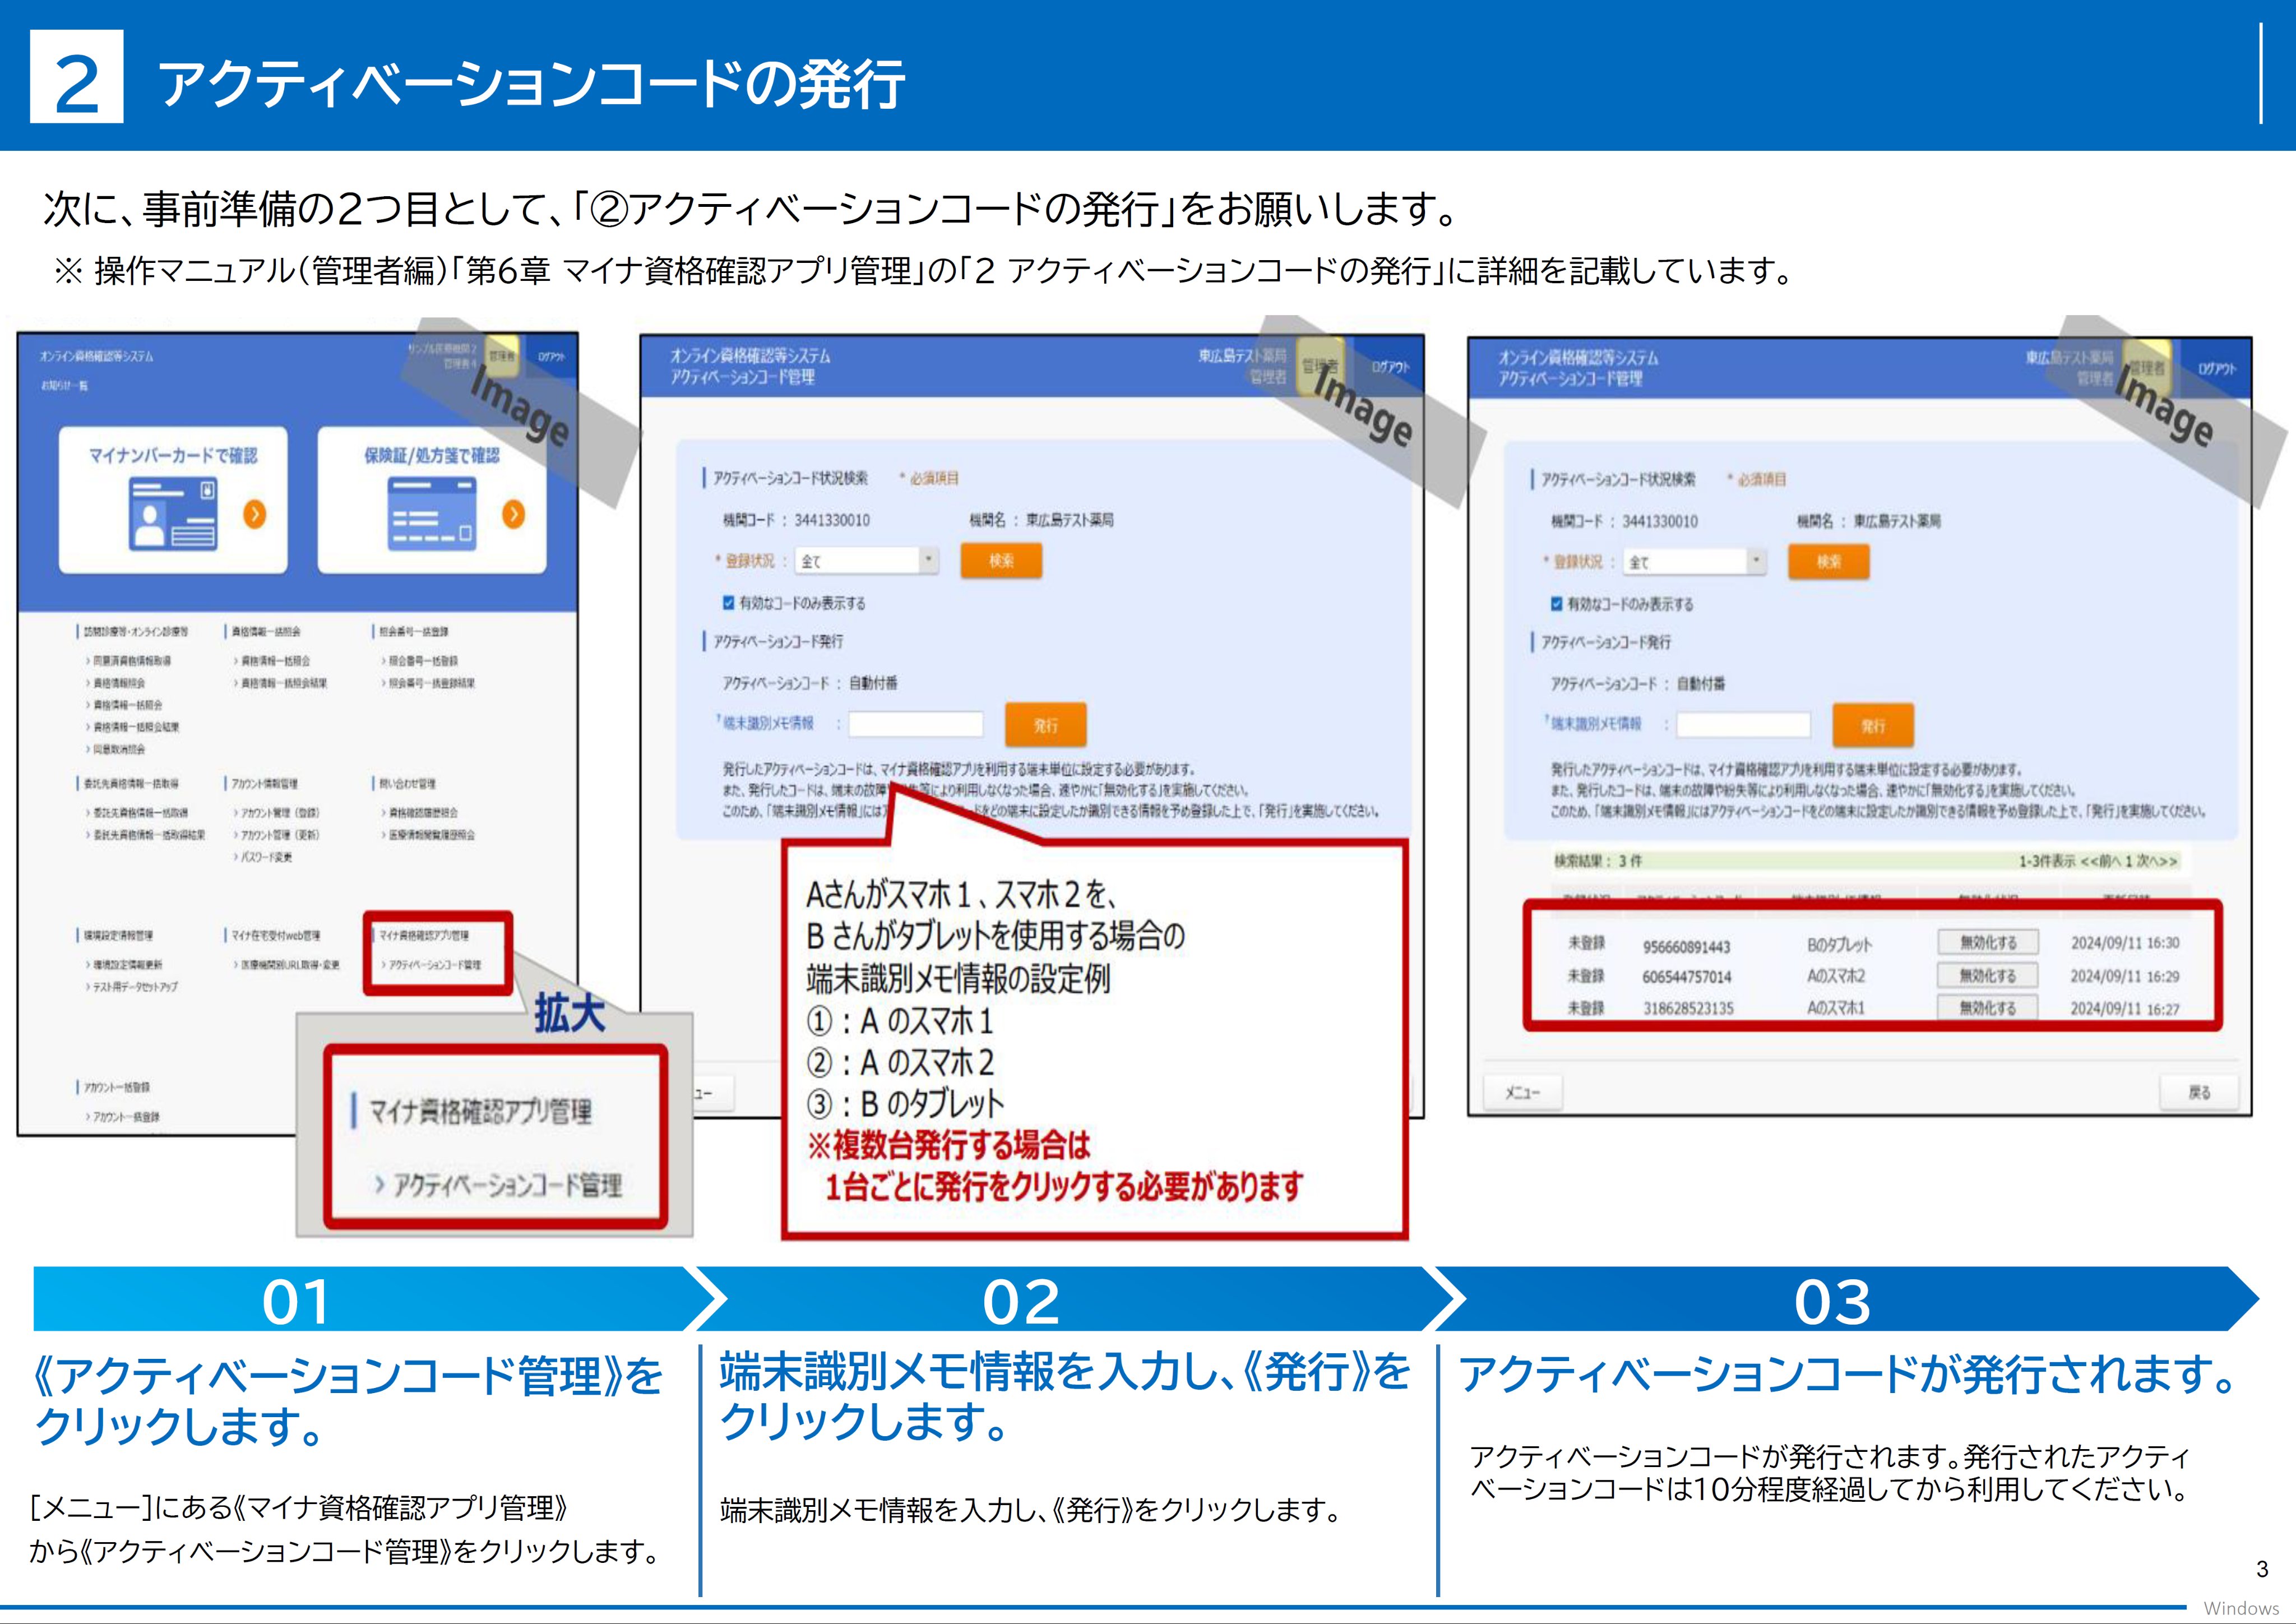
Task: Click timestamp 2024/09/11 16:29
Action: pos(2125,976)
